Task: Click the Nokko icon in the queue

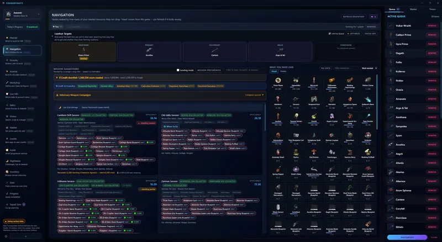Action: (x=391, y=81)
